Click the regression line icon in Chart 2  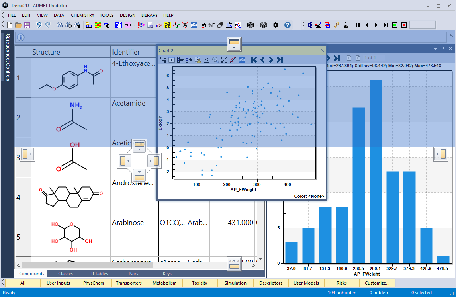233,60
